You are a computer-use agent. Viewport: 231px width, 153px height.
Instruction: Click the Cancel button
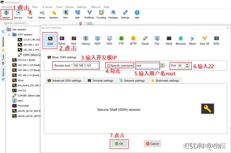click(152, 144)
